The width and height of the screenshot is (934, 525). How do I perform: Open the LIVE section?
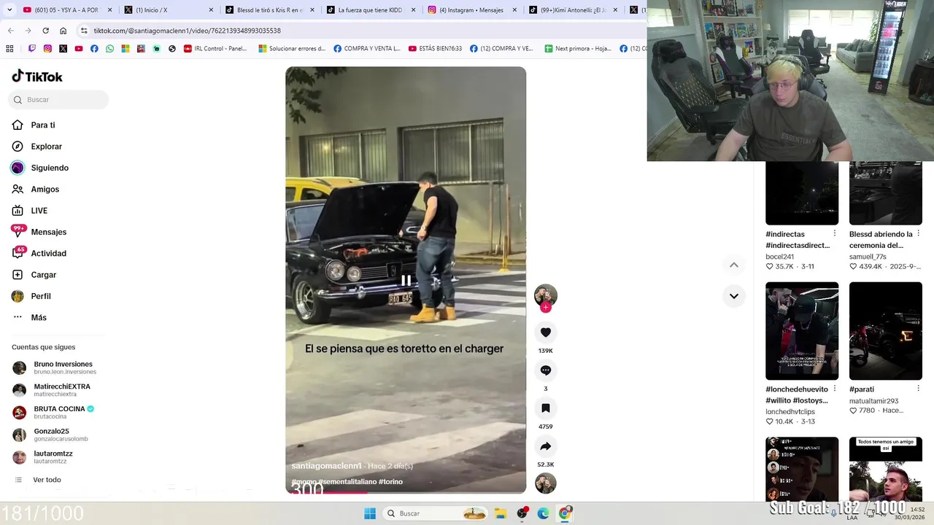click(x=30, y=211)
